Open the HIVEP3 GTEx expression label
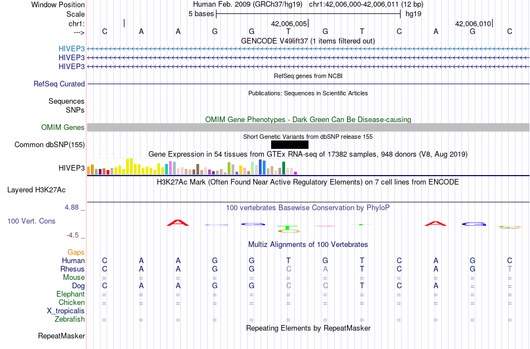Viewport: 530px width, 349px height. (71, 168)
